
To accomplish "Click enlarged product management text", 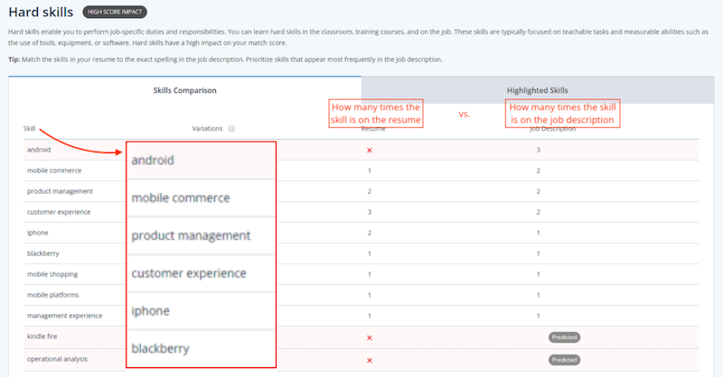I will tap(191, 235).
